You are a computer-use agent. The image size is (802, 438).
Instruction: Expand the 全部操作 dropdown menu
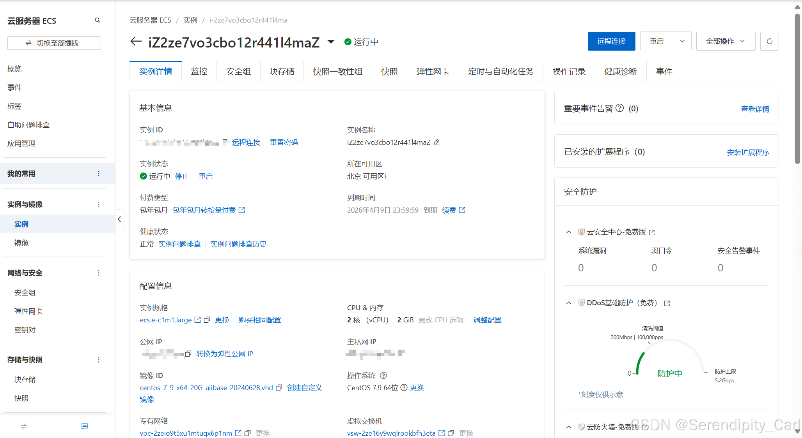pos(726,41)
